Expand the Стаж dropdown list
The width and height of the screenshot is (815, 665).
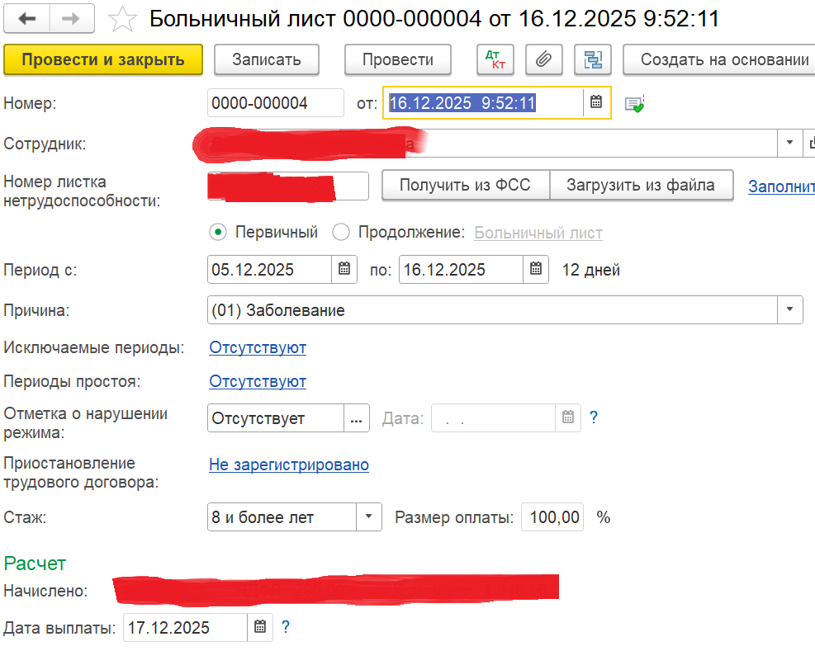368,517
